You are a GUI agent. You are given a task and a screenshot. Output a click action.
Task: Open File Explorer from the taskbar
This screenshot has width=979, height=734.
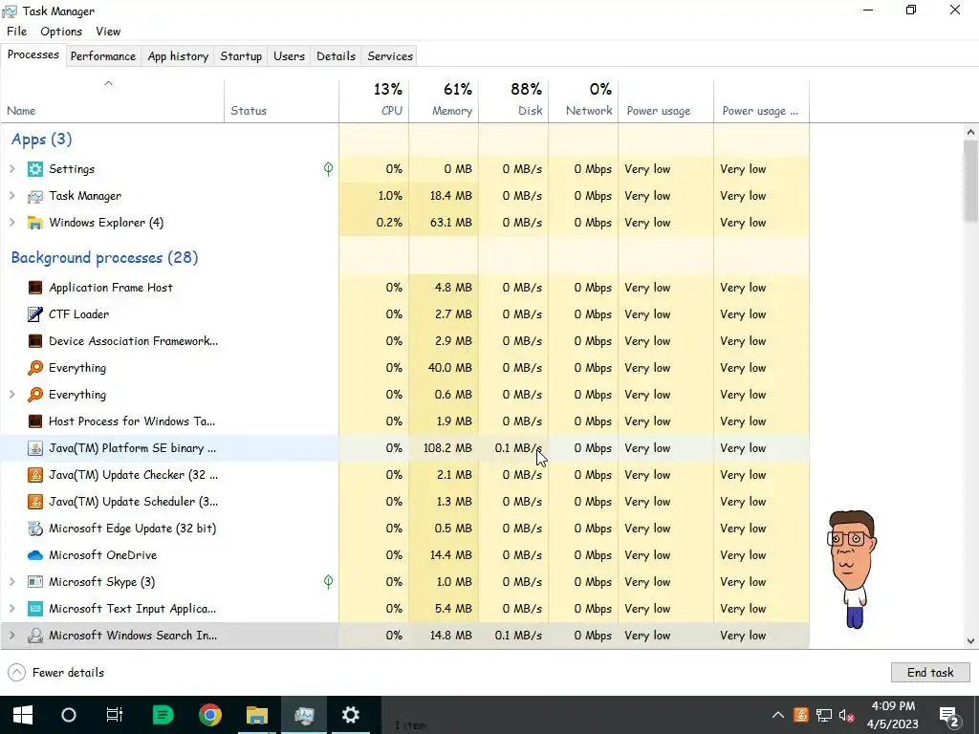(x=256, y=715)
